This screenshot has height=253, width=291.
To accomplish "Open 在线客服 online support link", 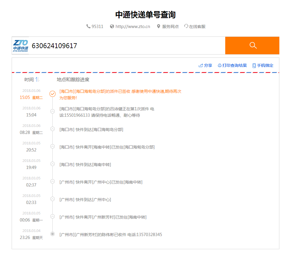I will (197, 27).
